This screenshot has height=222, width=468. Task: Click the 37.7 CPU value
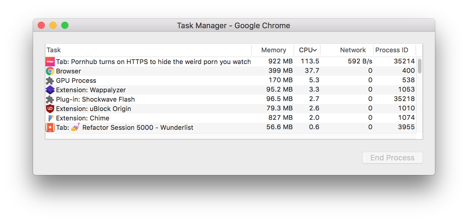pos(312,71)
